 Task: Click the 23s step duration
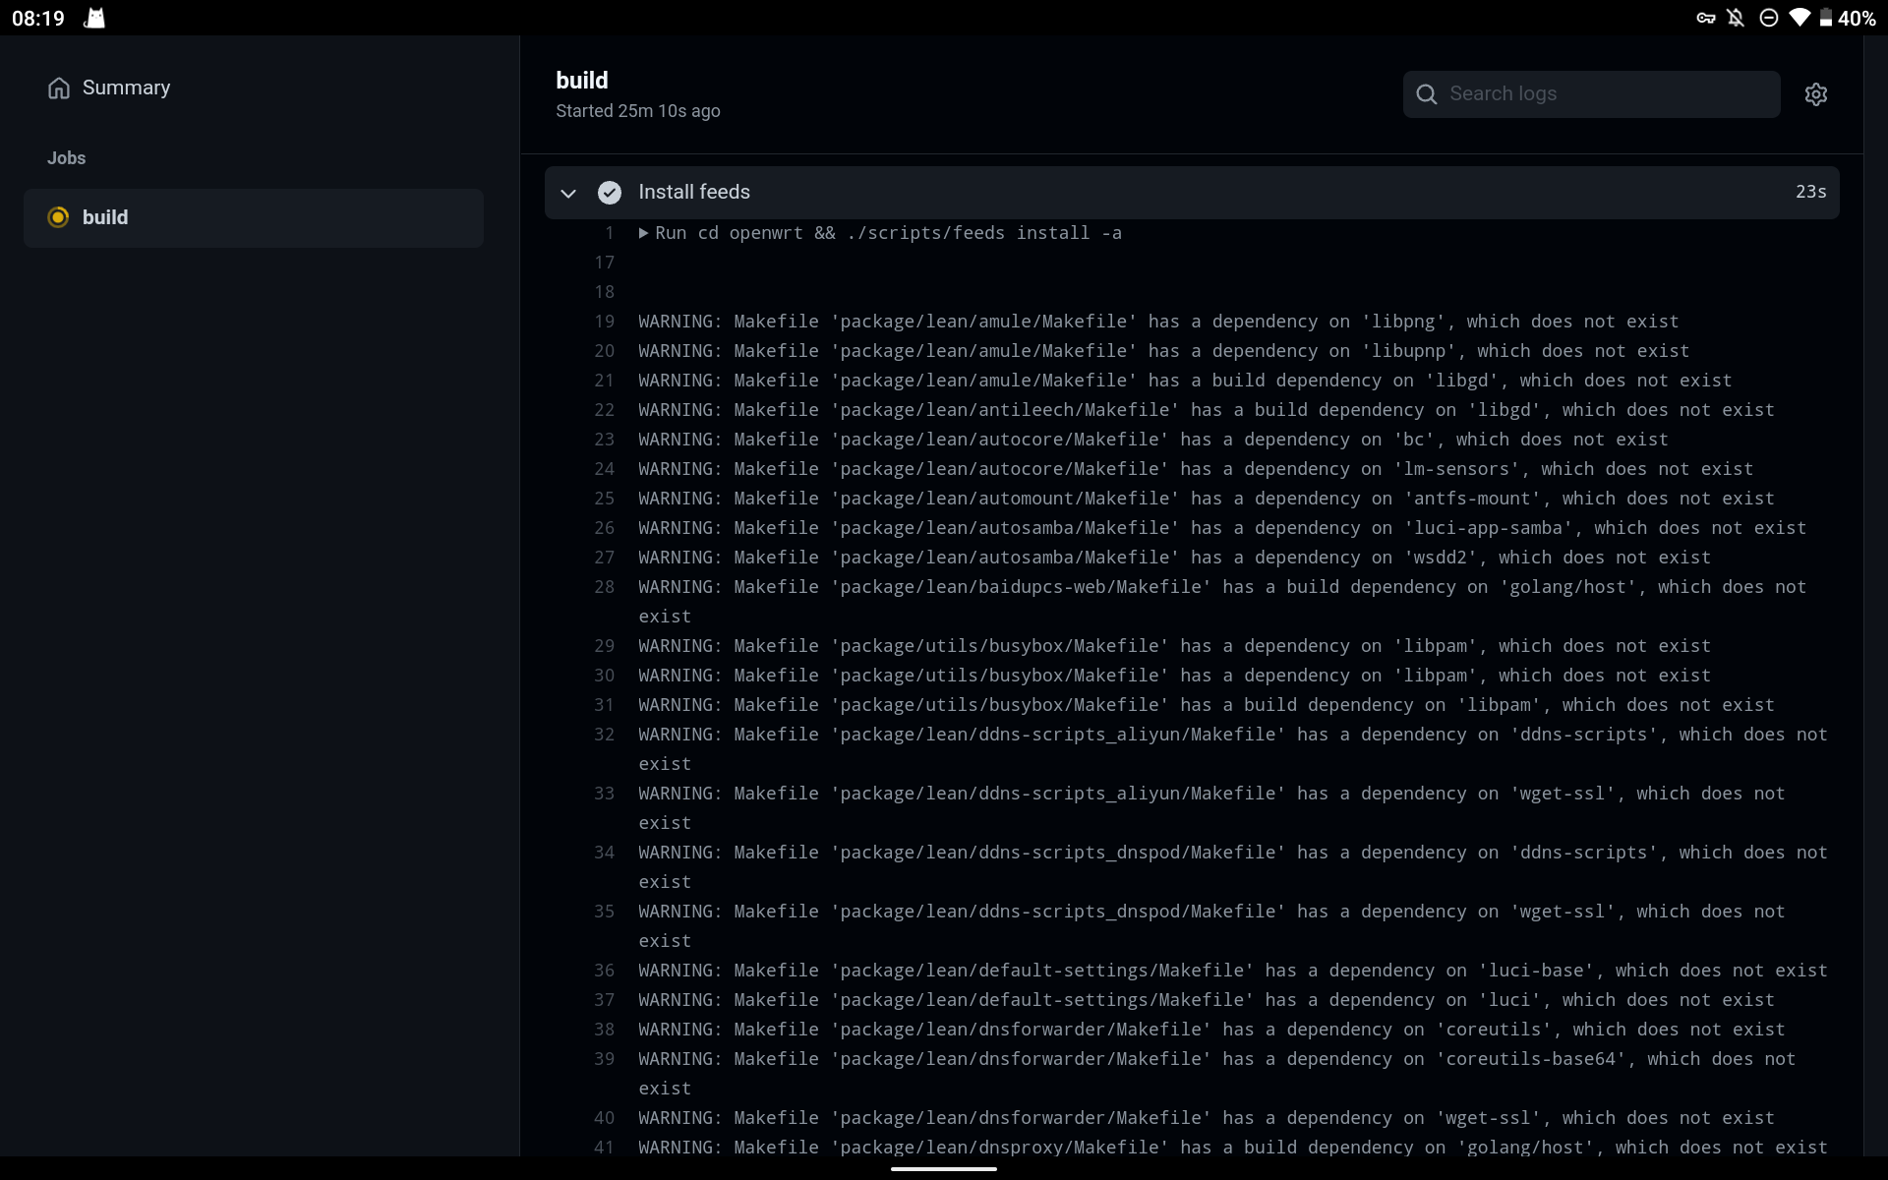pyautogui.click(x=1809, y=192)
